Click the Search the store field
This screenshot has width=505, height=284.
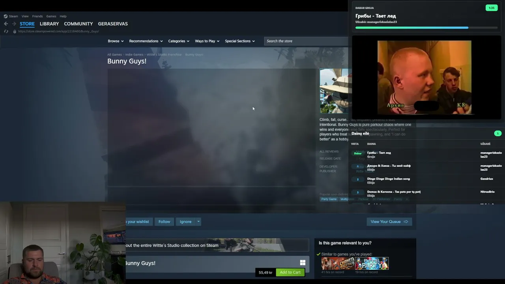tap(306, 41)
